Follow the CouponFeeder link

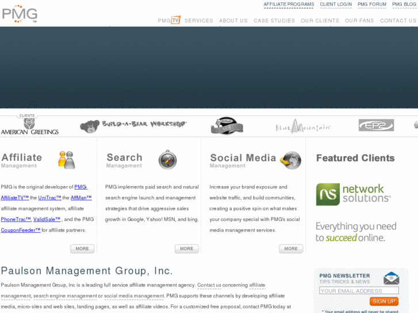coord(21,230)
